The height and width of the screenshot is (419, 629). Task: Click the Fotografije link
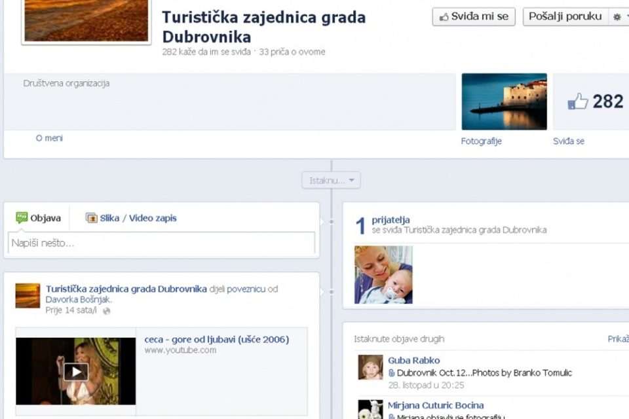click(481, 141)
